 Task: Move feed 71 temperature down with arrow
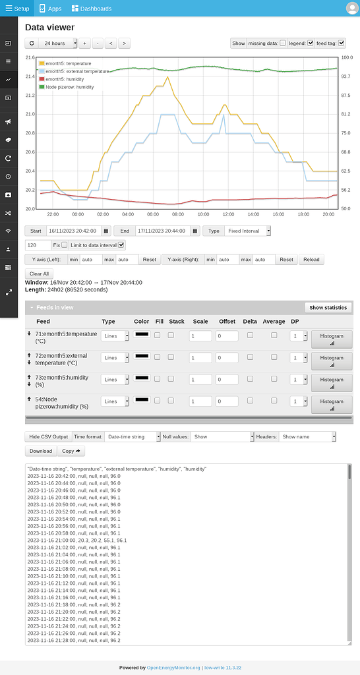(x=29, y=333)
